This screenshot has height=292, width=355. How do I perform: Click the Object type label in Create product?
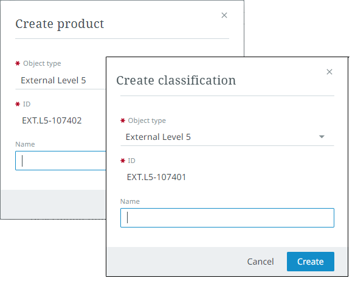coord(42,63)
